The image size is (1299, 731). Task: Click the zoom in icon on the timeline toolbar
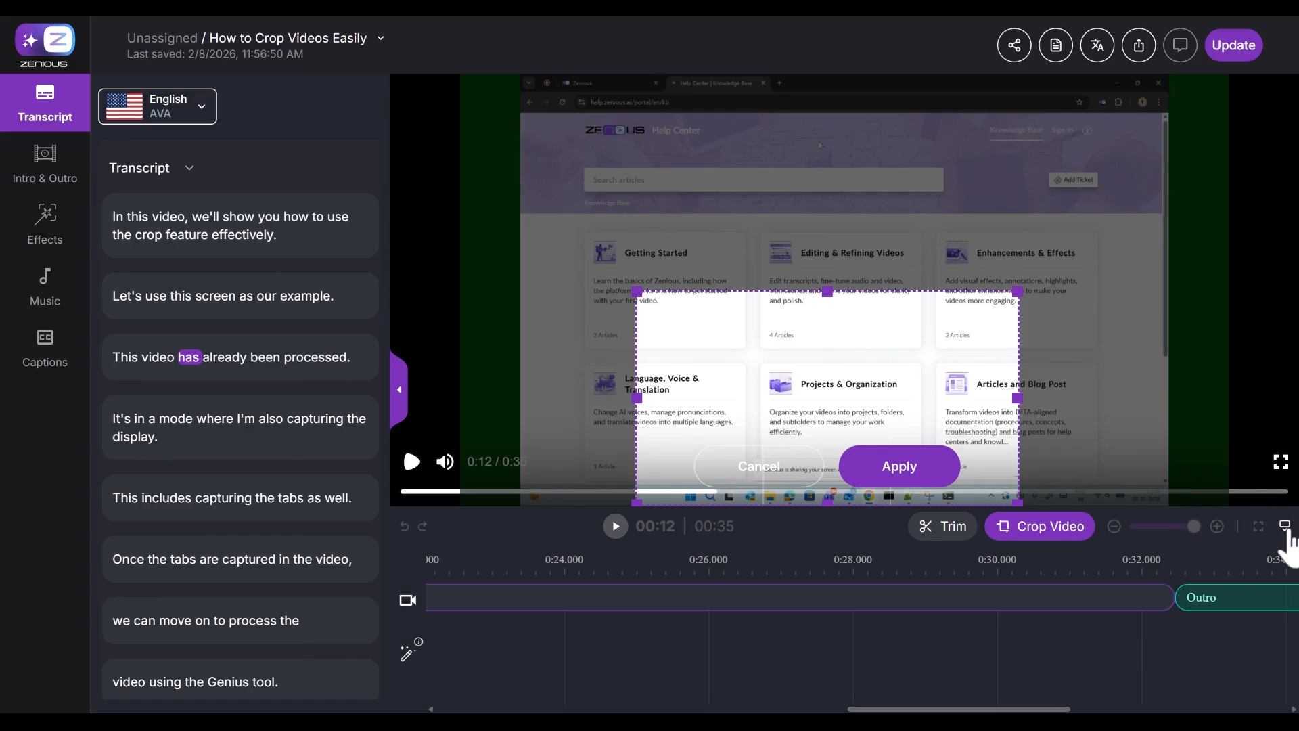pos(1216,526)
